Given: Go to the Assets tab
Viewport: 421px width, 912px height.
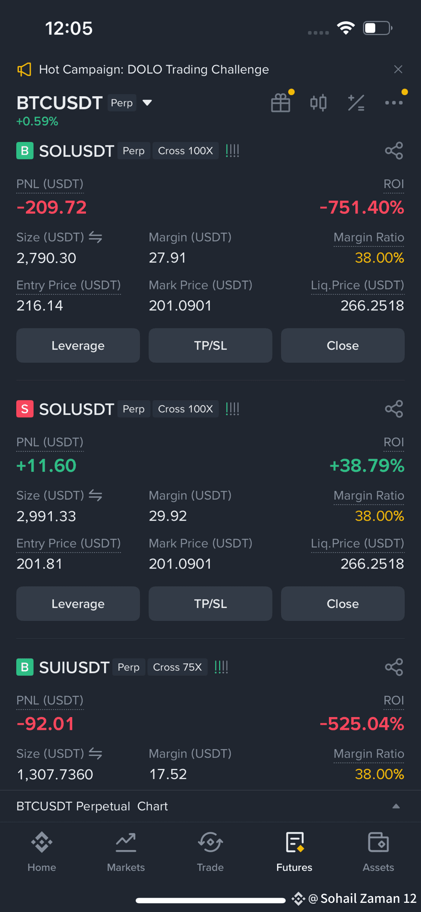Looking at the screenshot, I should [x=378, y=852].
